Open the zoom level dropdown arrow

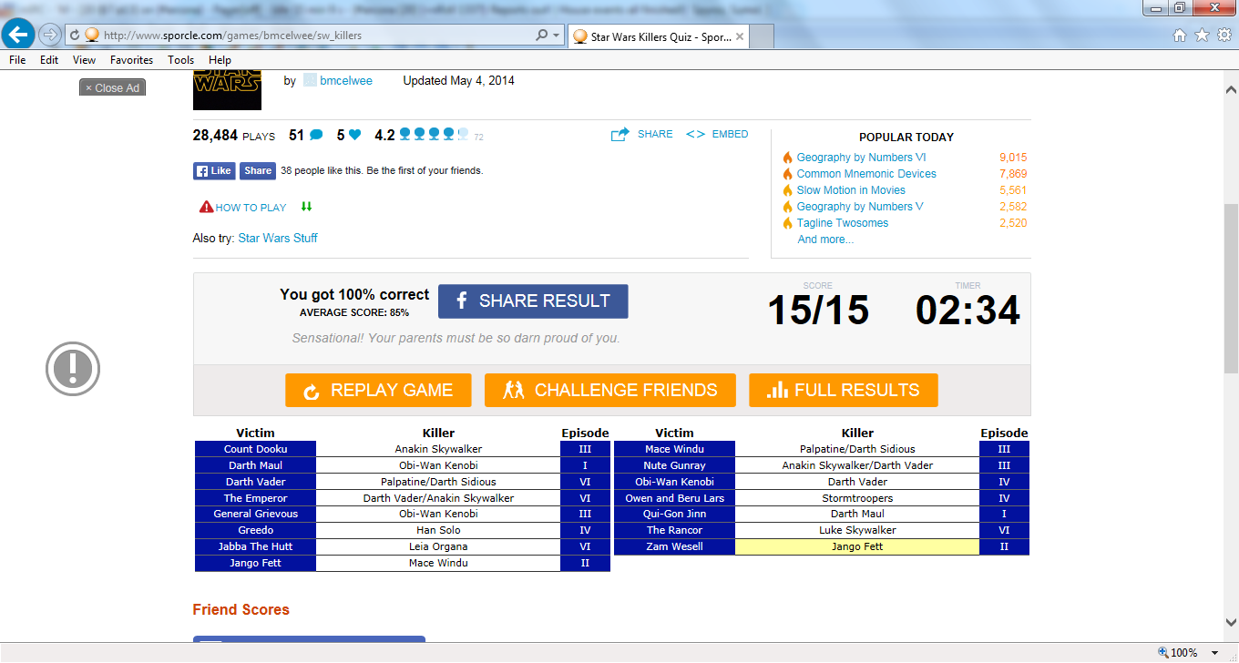click(1216, 653)
